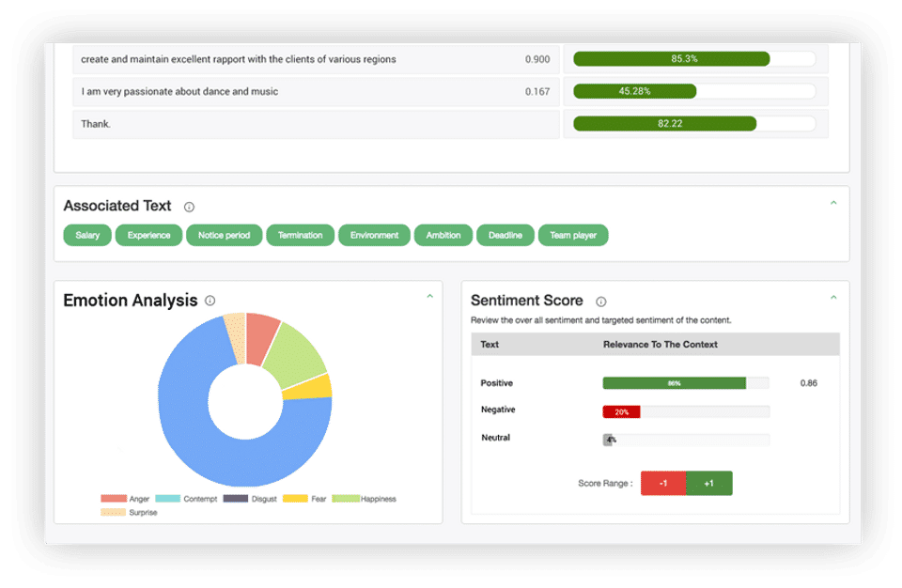The image size is (902, 588).
Task: Toggle the Anger legend item
Action: click(125, 499)
